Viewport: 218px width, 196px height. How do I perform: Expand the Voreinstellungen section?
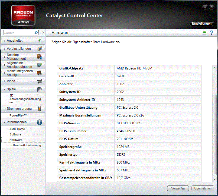tap(5, 49)
